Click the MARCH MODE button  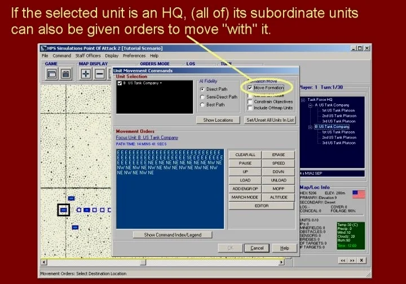[245, 197]
